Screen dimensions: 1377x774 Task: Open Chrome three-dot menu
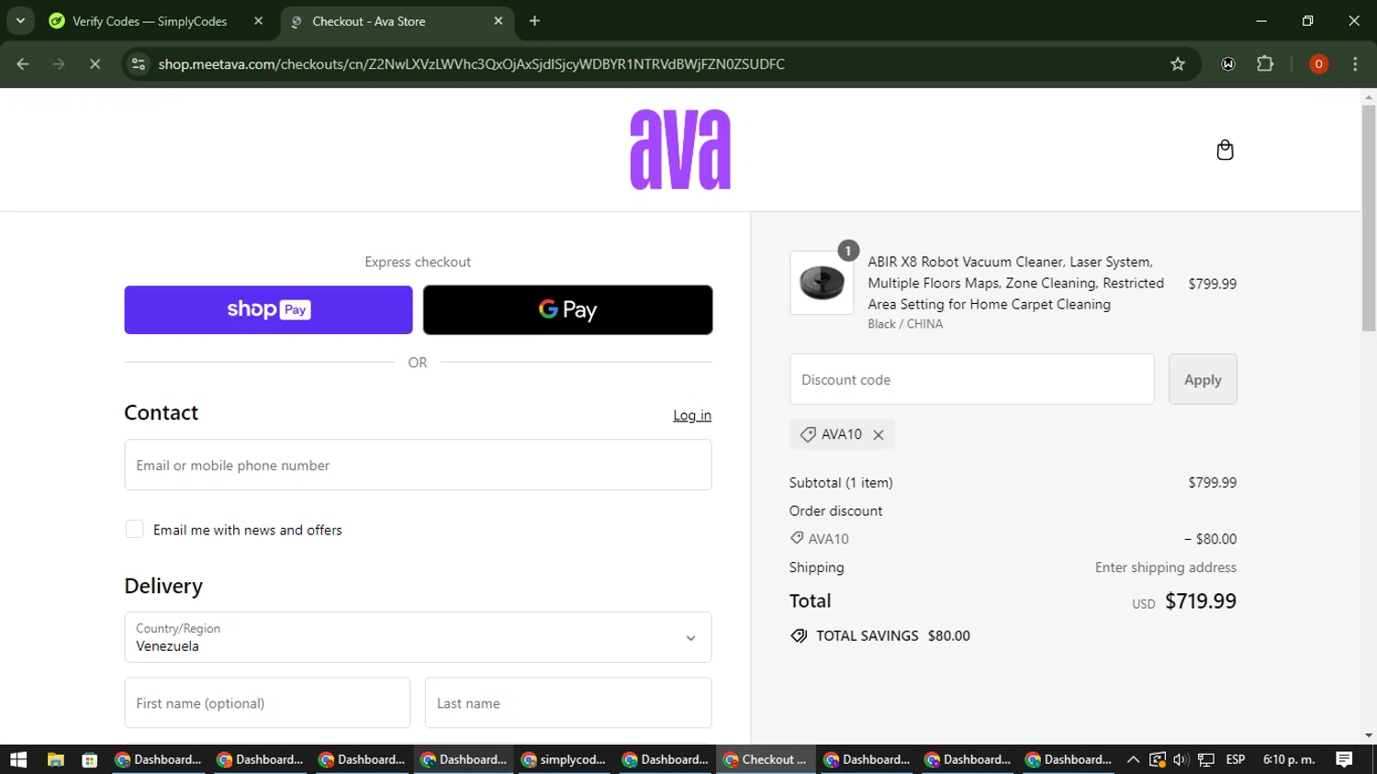[x=1355, y=63]
